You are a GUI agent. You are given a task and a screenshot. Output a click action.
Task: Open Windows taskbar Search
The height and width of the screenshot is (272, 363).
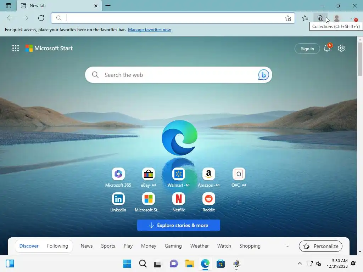(x=143, y=263)
